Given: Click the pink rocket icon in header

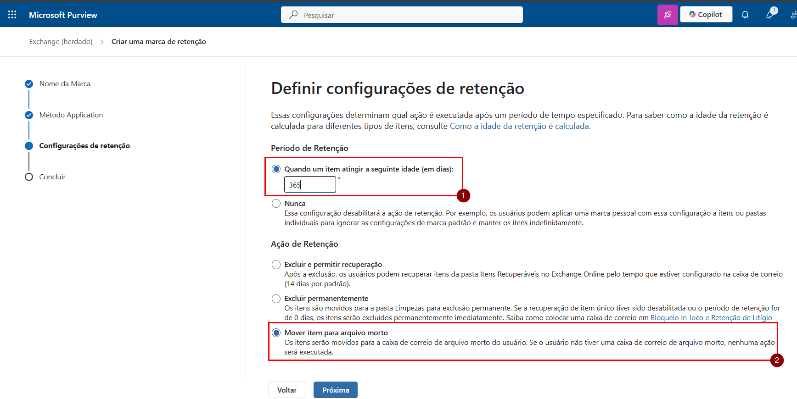Looking at the screenshot, I should pos(668,15).
